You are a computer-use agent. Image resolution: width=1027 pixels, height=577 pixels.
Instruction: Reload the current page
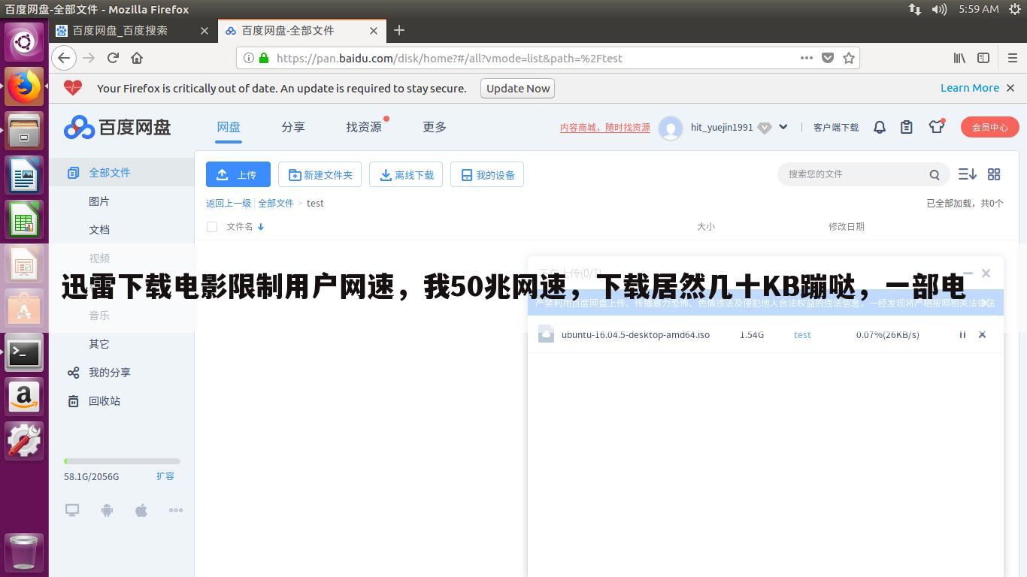point(113,58)
